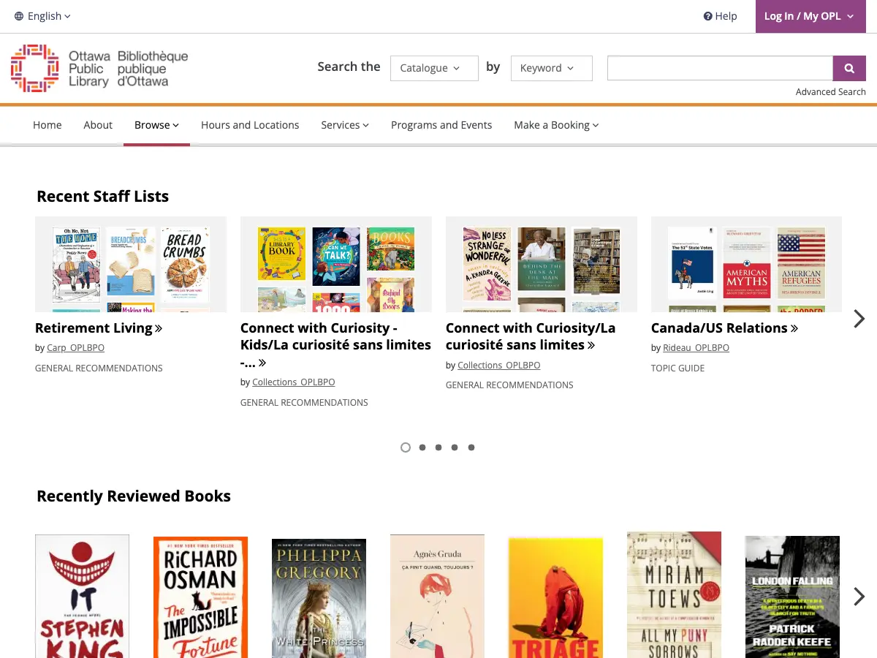Click the Help link
The height and width of the screenshot is (658, 877).
click(x=721, y=16)
